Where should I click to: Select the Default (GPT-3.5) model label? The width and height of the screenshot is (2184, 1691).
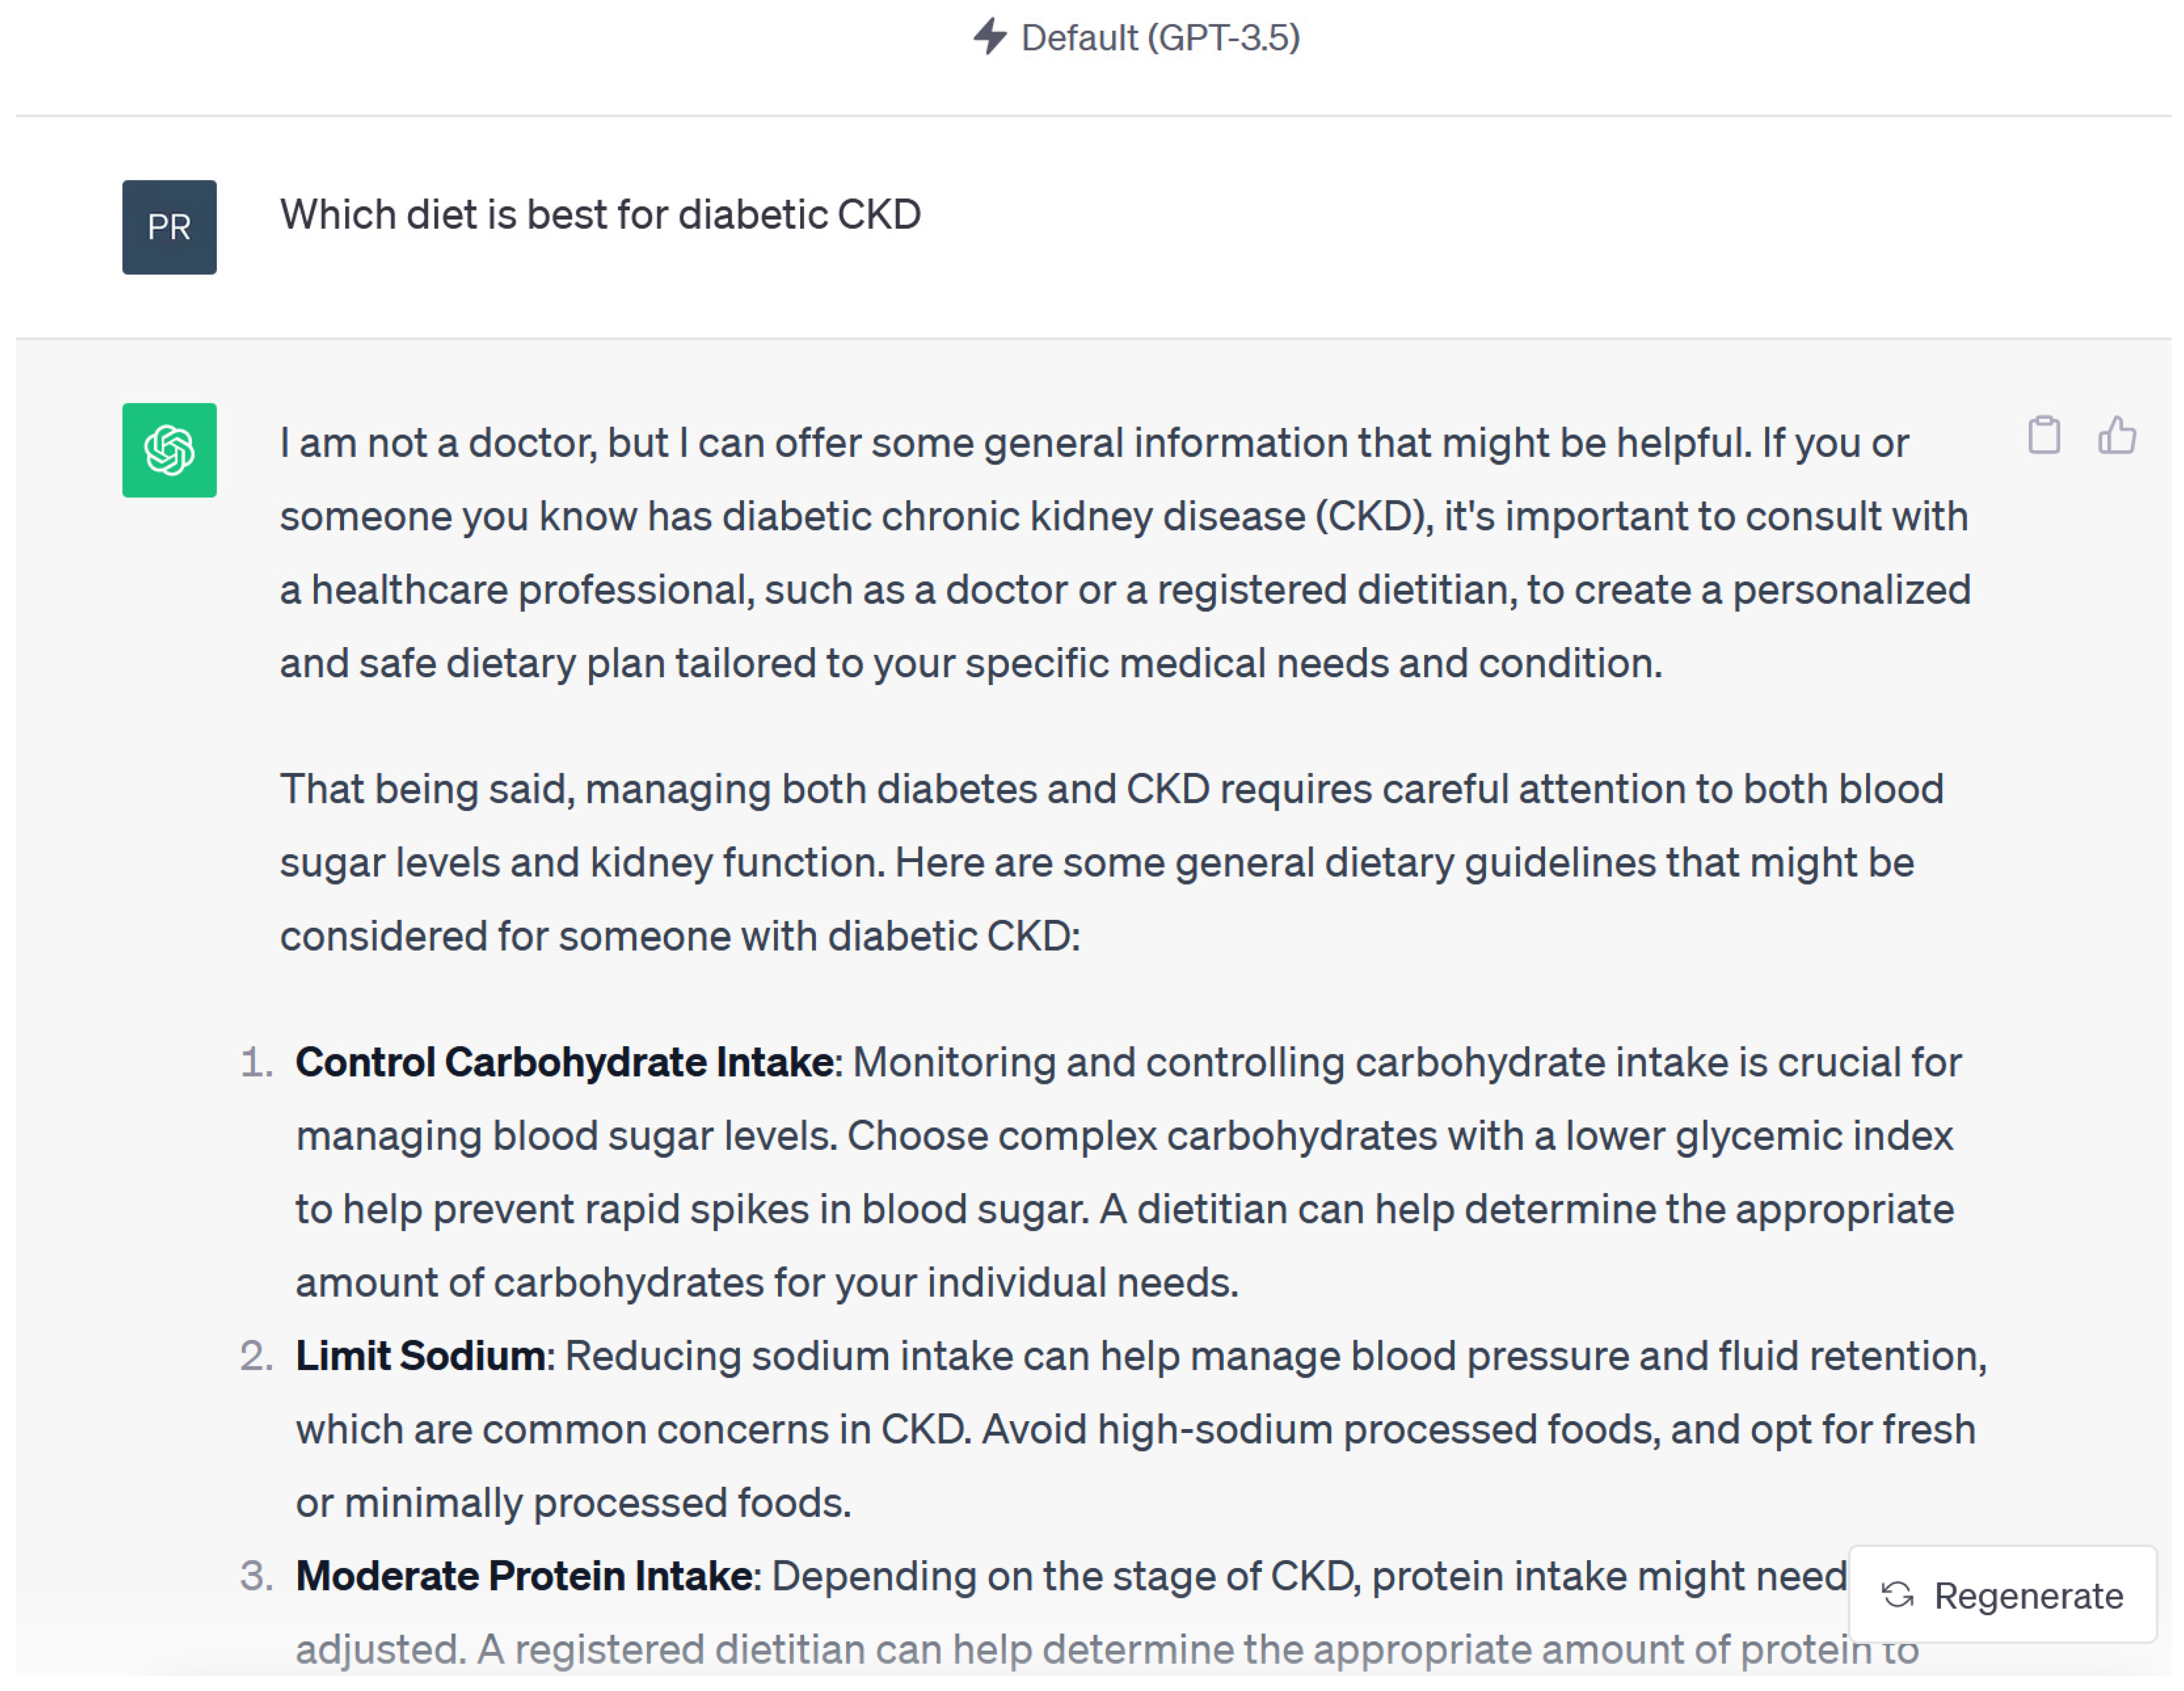[x=1160, y=38]
